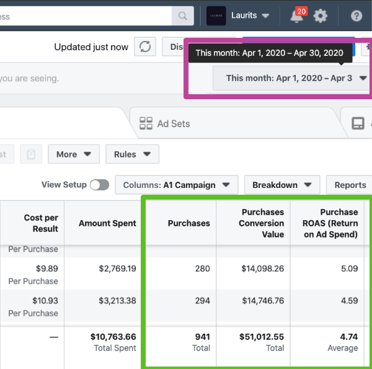Open the Columns: A1 Campaign dropdown

(x=177, y=185)
